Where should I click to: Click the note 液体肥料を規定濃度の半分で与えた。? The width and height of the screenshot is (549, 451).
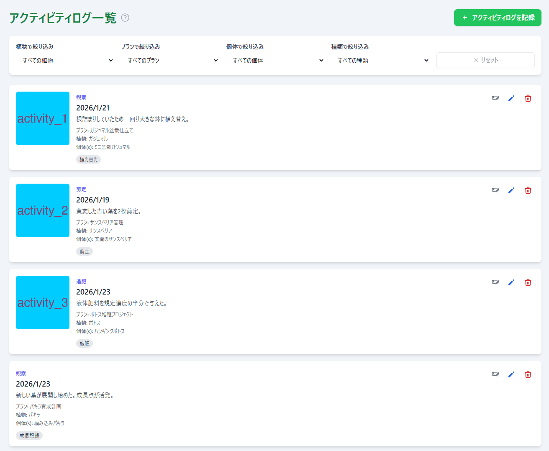pos(123,303)
